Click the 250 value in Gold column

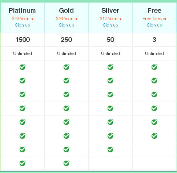(67, 40)
